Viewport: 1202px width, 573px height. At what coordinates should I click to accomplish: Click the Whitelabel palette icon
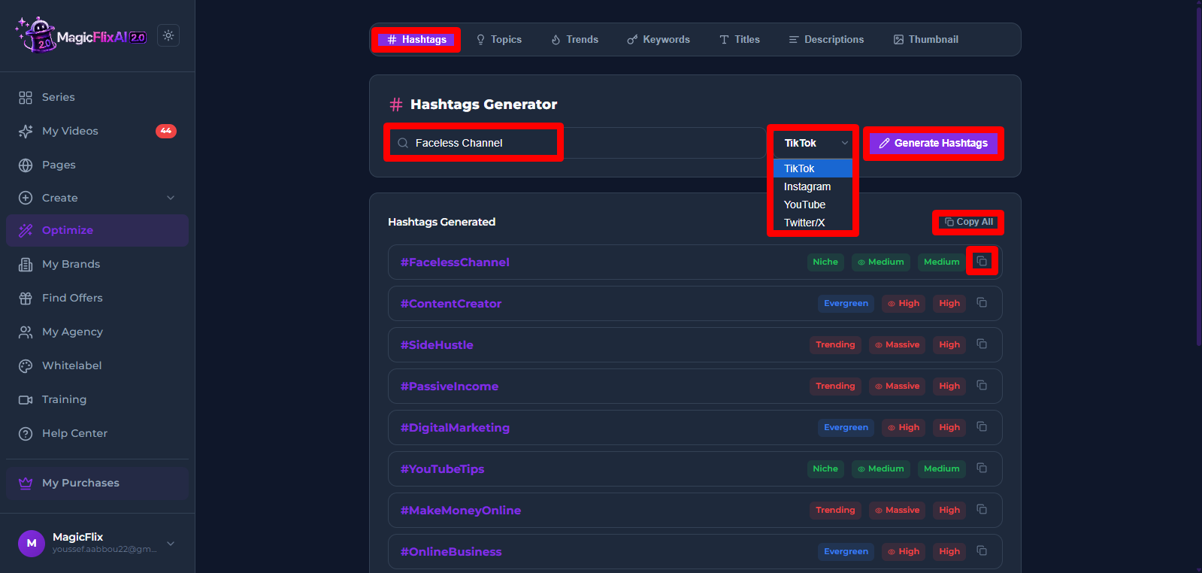tap(26, 365)
